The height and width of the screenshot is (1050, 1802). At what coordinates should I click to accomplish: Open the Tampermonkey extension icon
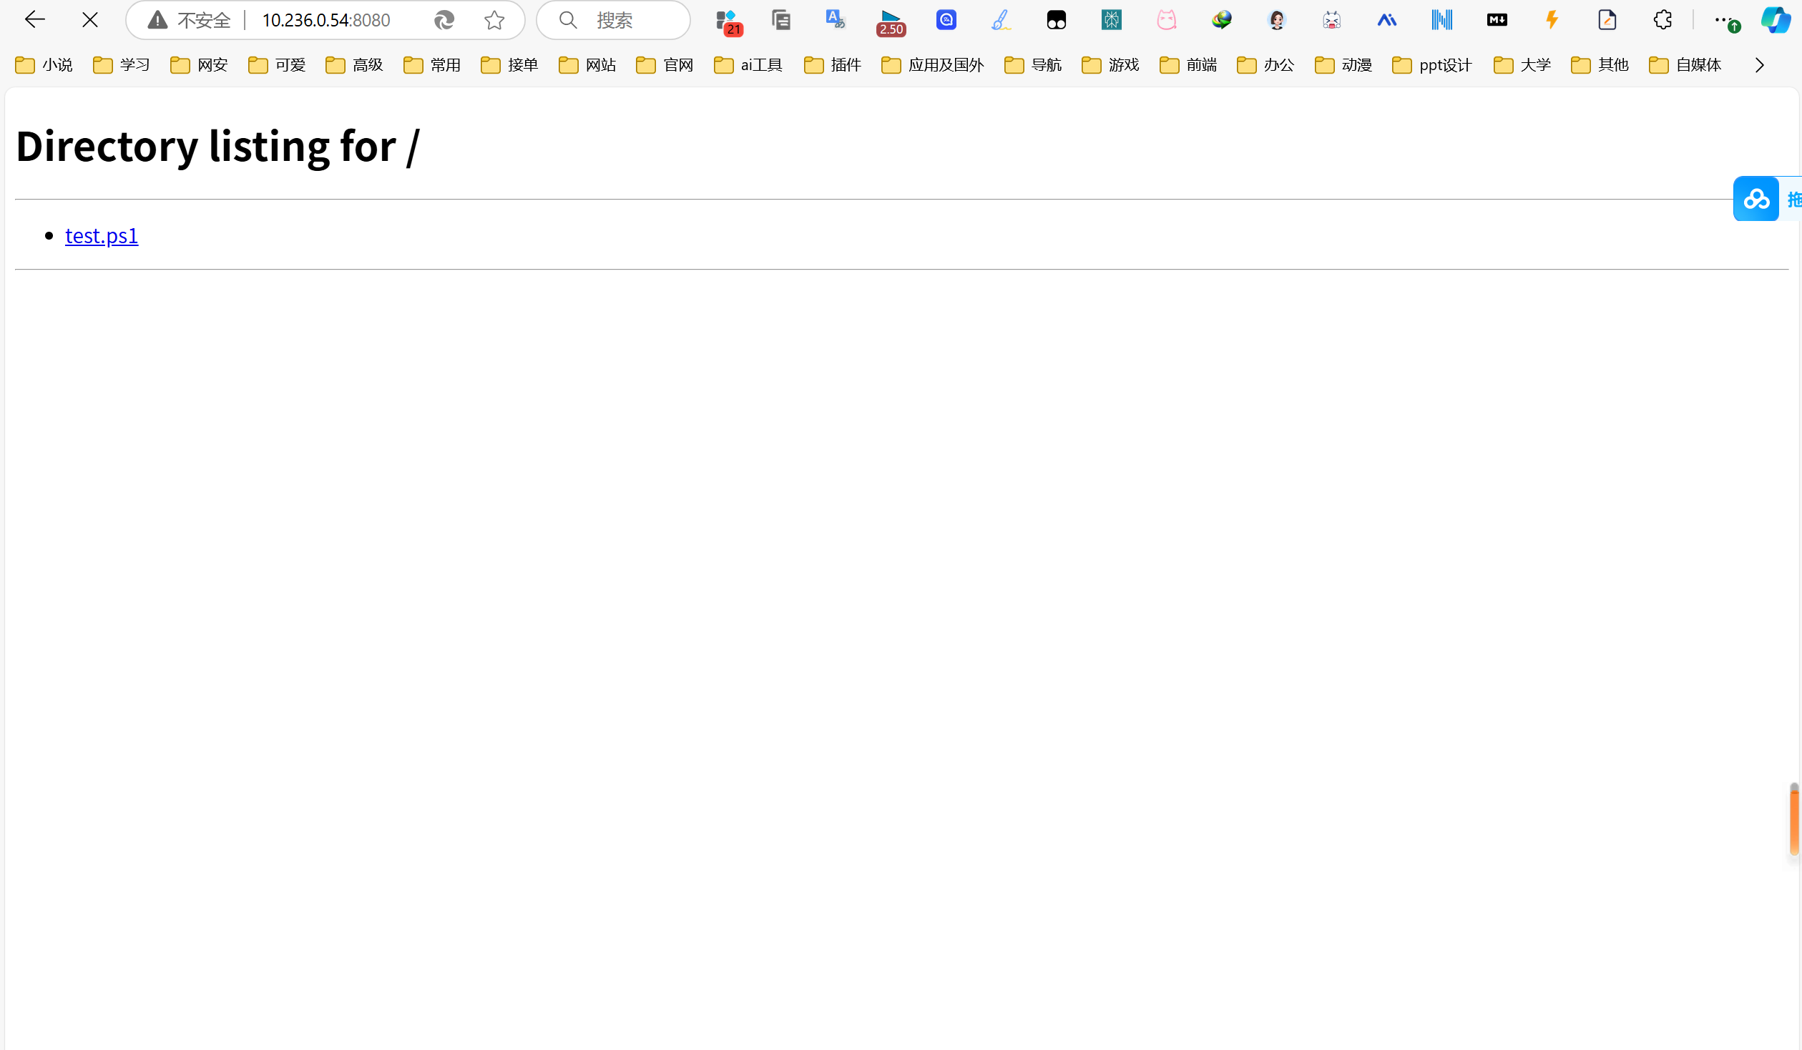click(1056, 20)
